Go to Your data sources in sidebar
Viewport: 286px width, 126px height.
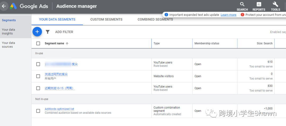(8, 45)
